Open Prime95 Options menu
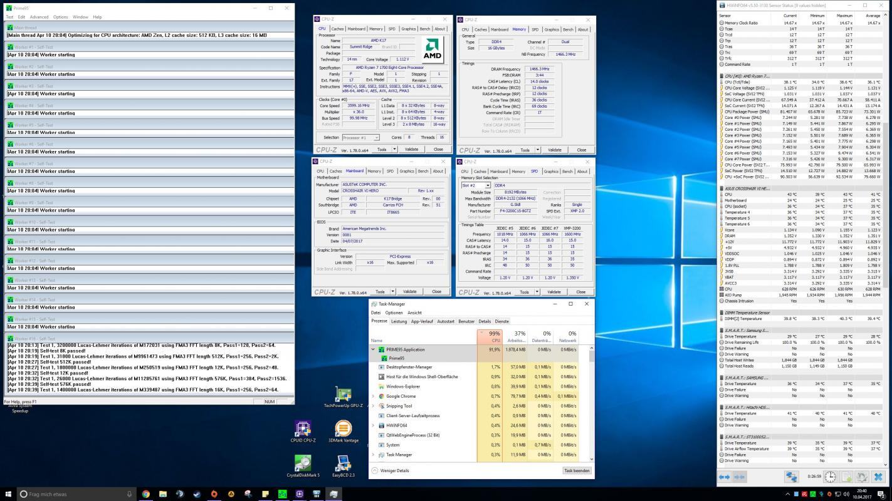This screenshot has width=892, height=501. [x=60, y=17]
